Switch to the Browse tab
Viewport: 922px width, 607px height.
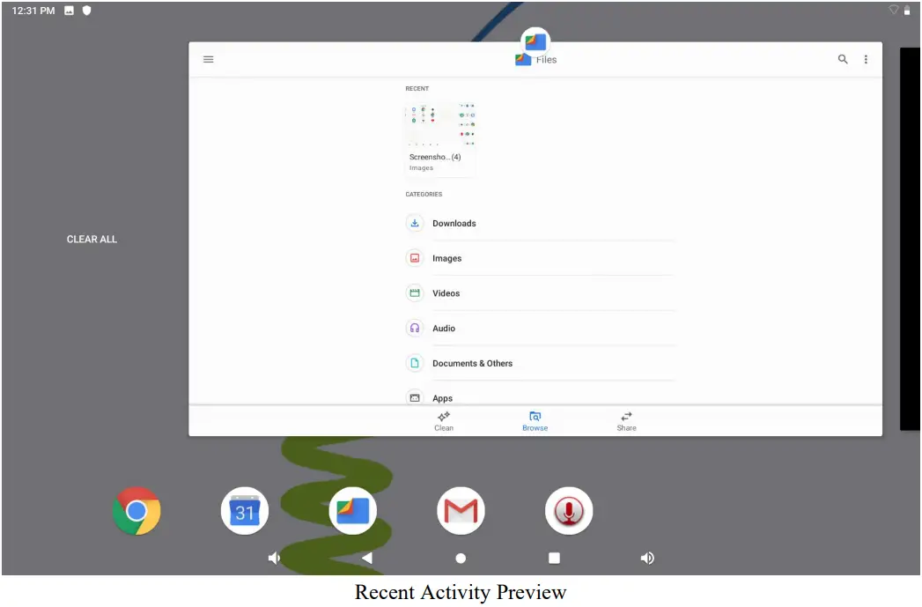(x=535, y=421)
